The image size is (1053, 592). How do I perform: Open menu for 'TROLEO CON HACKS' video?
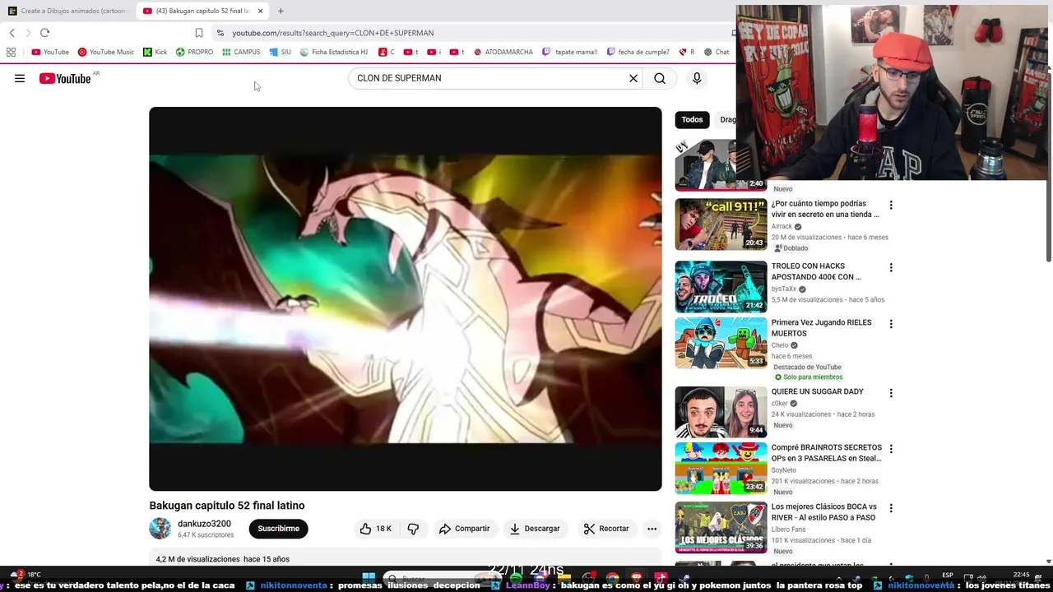coord(890,267)
